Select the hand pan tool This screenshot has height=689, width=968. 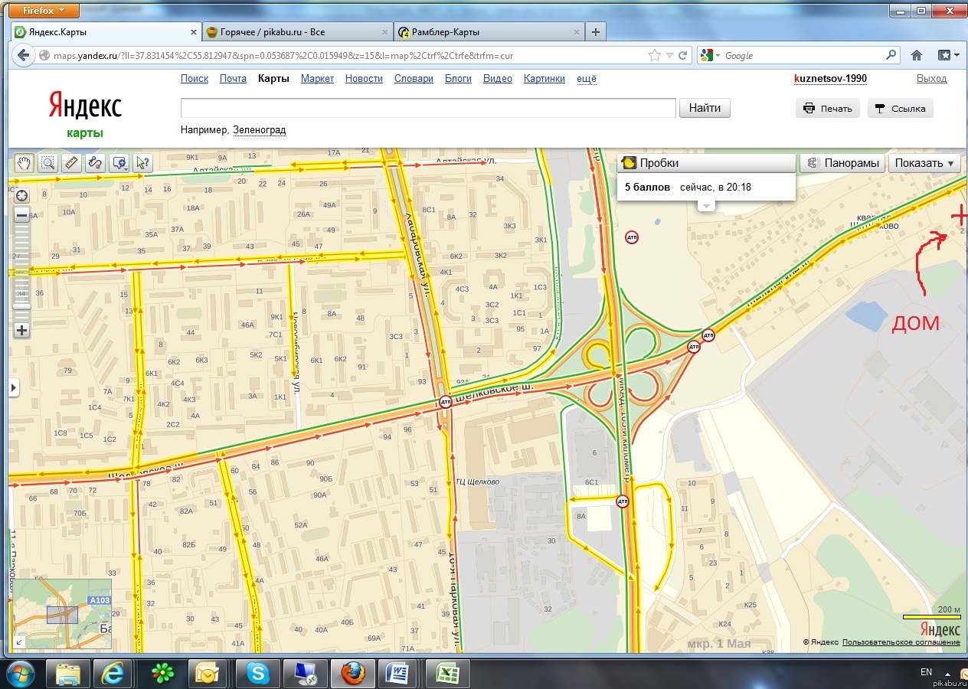(25, 162)
